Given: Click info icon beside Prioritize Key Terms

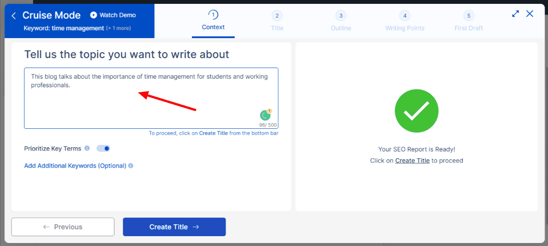Looking at the screenshot, I should click(x=87, y=148).
